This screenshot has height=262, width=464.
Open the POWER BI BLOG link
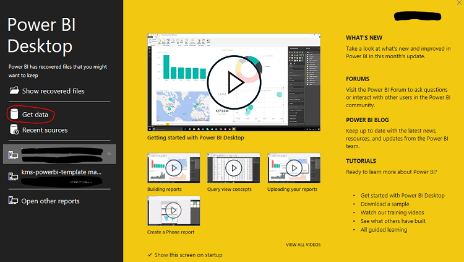point(367,120)
